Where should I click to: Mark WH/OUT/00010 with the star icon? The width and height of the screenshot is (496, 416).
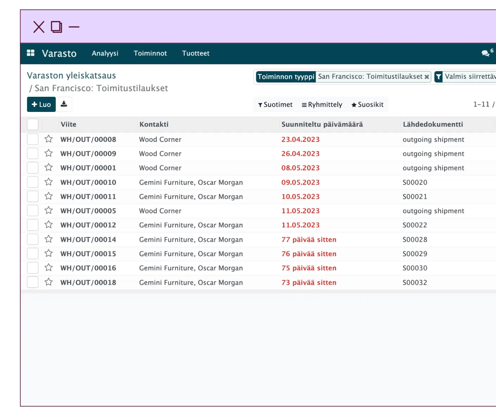[49, 182]
